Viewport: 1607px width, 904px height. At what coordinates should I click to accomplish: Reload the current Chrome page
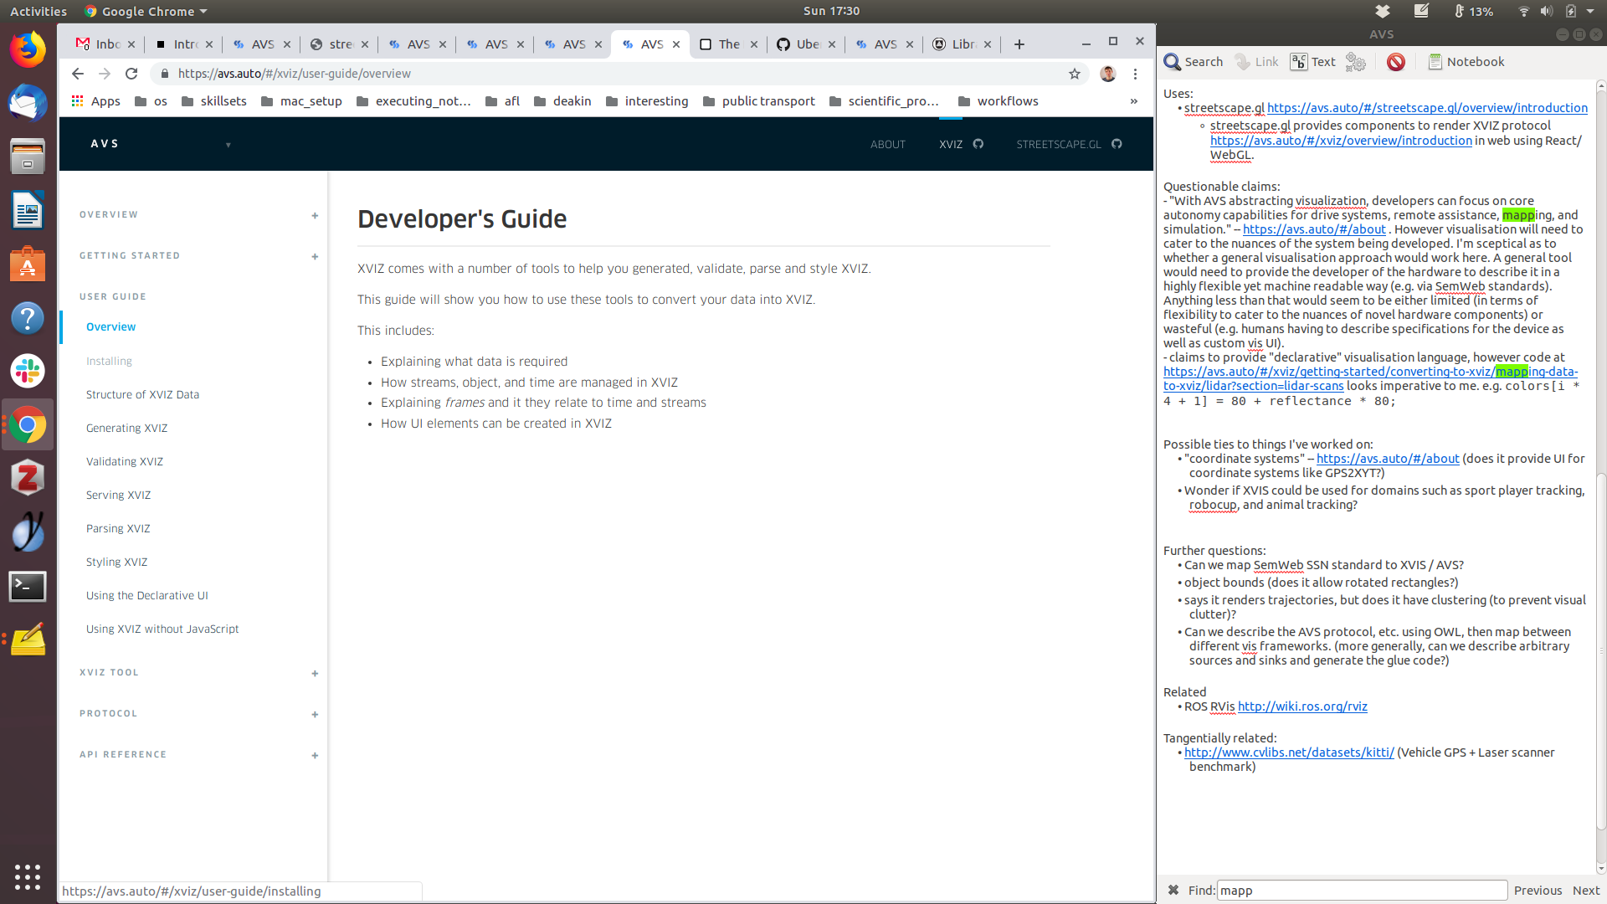coord(131,74)
